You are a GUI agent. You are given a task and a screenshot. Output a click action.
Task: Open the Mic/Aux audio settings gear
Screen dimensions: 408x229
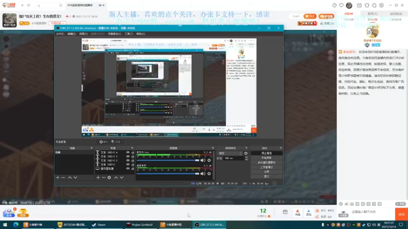point(209,160)
